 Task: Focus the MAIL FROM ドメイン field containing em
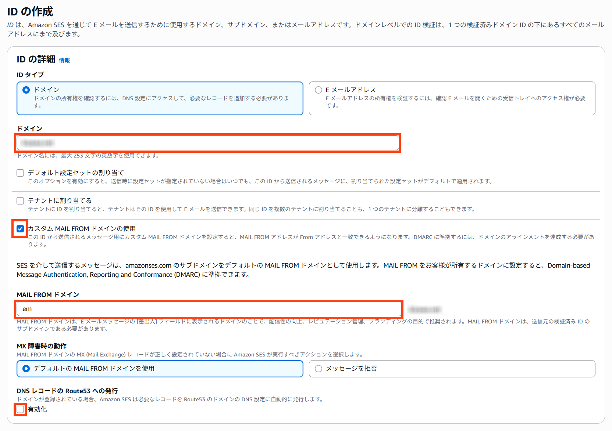209,309
